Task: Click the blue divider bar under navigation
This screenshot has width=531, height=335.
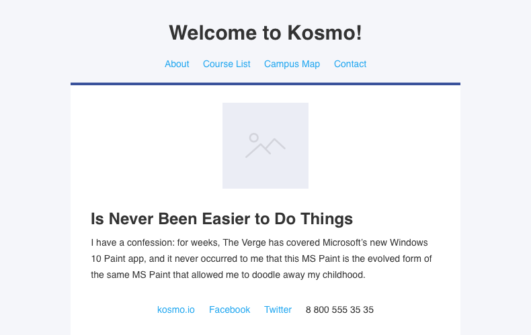Action: click(x=265, y=84)
